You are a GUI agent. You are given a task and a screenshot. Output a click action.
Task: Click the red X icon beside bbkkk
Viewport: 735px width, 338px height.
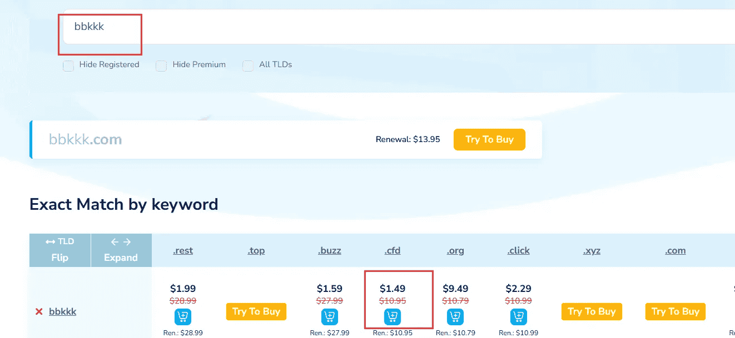pos(39,312)
